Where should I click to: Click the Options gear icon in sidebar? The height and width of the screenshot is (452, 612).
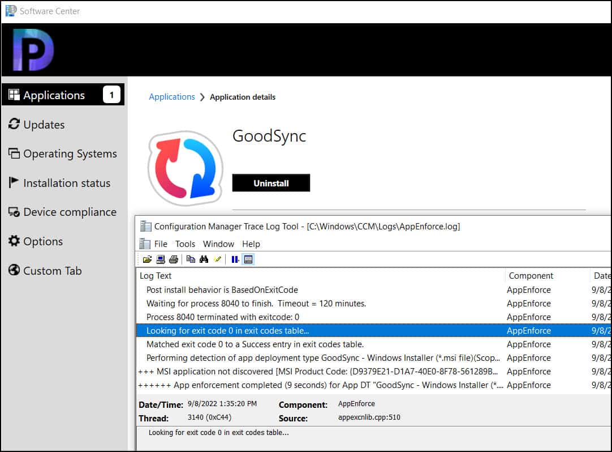(14, 241)
